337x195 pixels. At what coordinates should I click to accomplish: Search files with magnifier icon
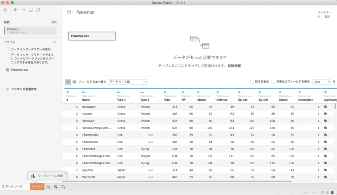point(54,42)
